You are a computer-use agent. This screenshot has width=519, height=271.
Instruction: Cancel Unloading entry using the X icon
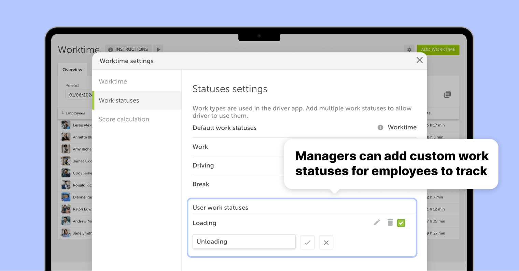[x=326, y=242]
